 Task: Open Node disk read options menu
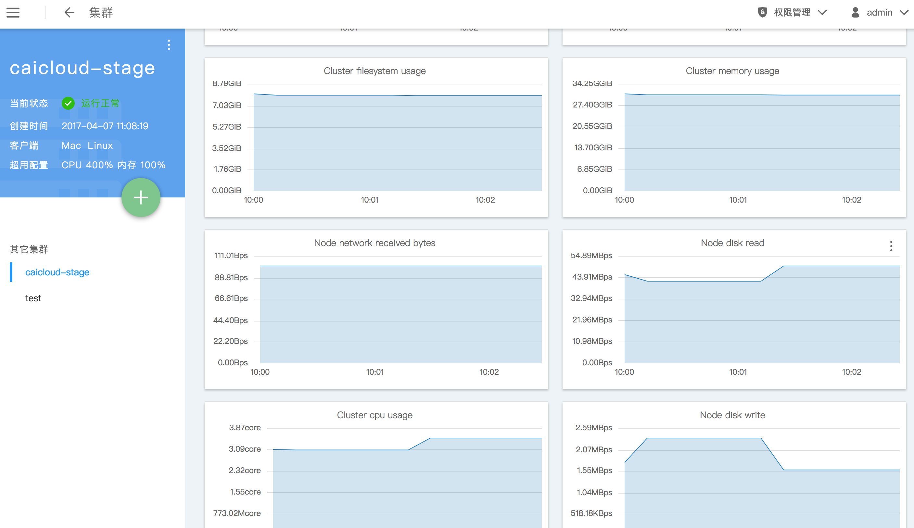coord(891,246)
